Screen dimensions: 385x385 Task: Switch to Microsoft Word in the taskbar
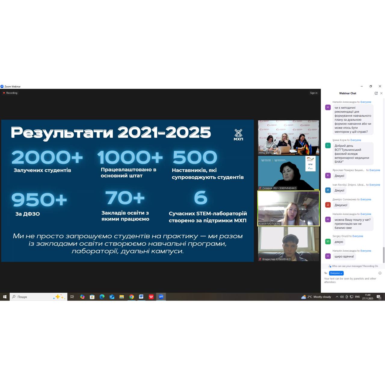[141, 297]
